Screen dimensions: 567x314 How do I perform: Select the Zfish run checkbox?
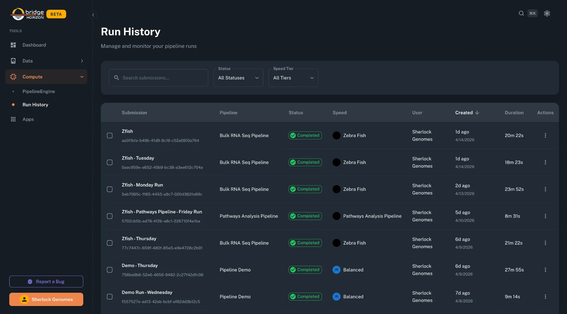(x=110, y=135)
